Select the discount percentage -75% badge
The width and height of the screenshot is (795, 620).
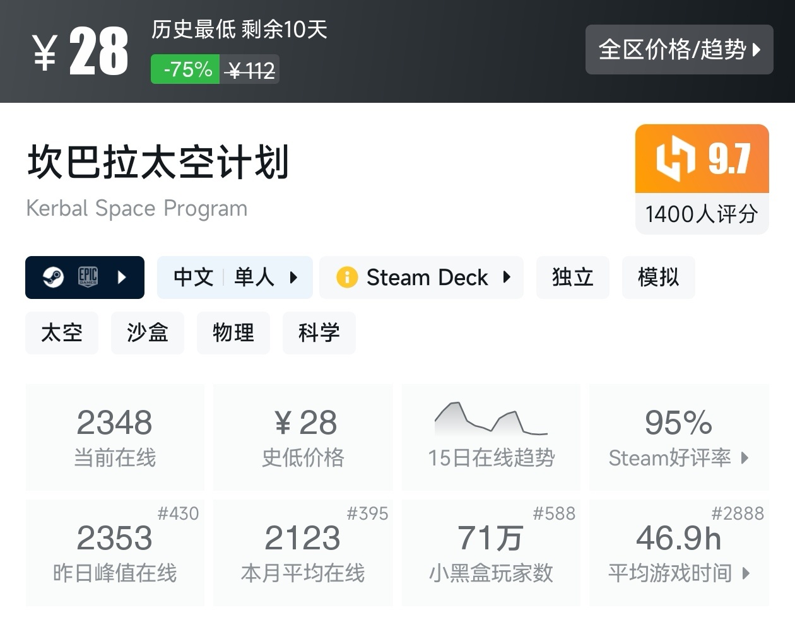[184, 69]
